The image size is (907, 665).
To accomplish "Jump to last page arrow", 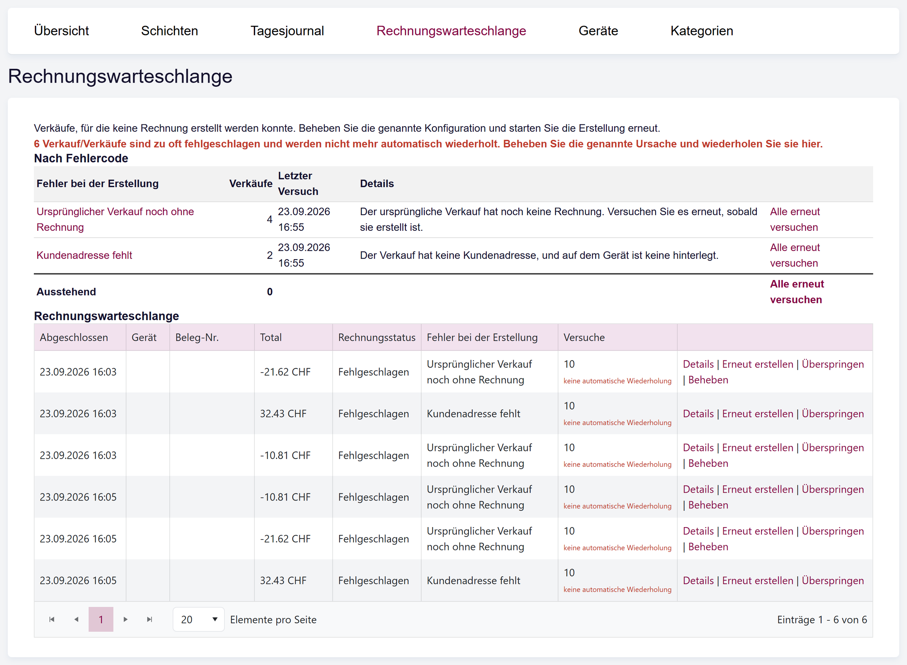I will (x=150, y=620).
